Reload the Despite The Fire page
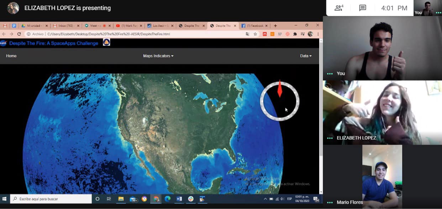This screenshot has height=209, width=442. [19, 34]
